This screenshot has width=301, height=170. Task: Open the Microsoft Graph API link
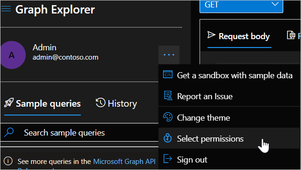(x=124, y=162)
